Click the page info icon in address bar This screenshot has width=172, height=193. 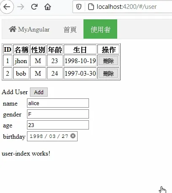click(91, 7)
